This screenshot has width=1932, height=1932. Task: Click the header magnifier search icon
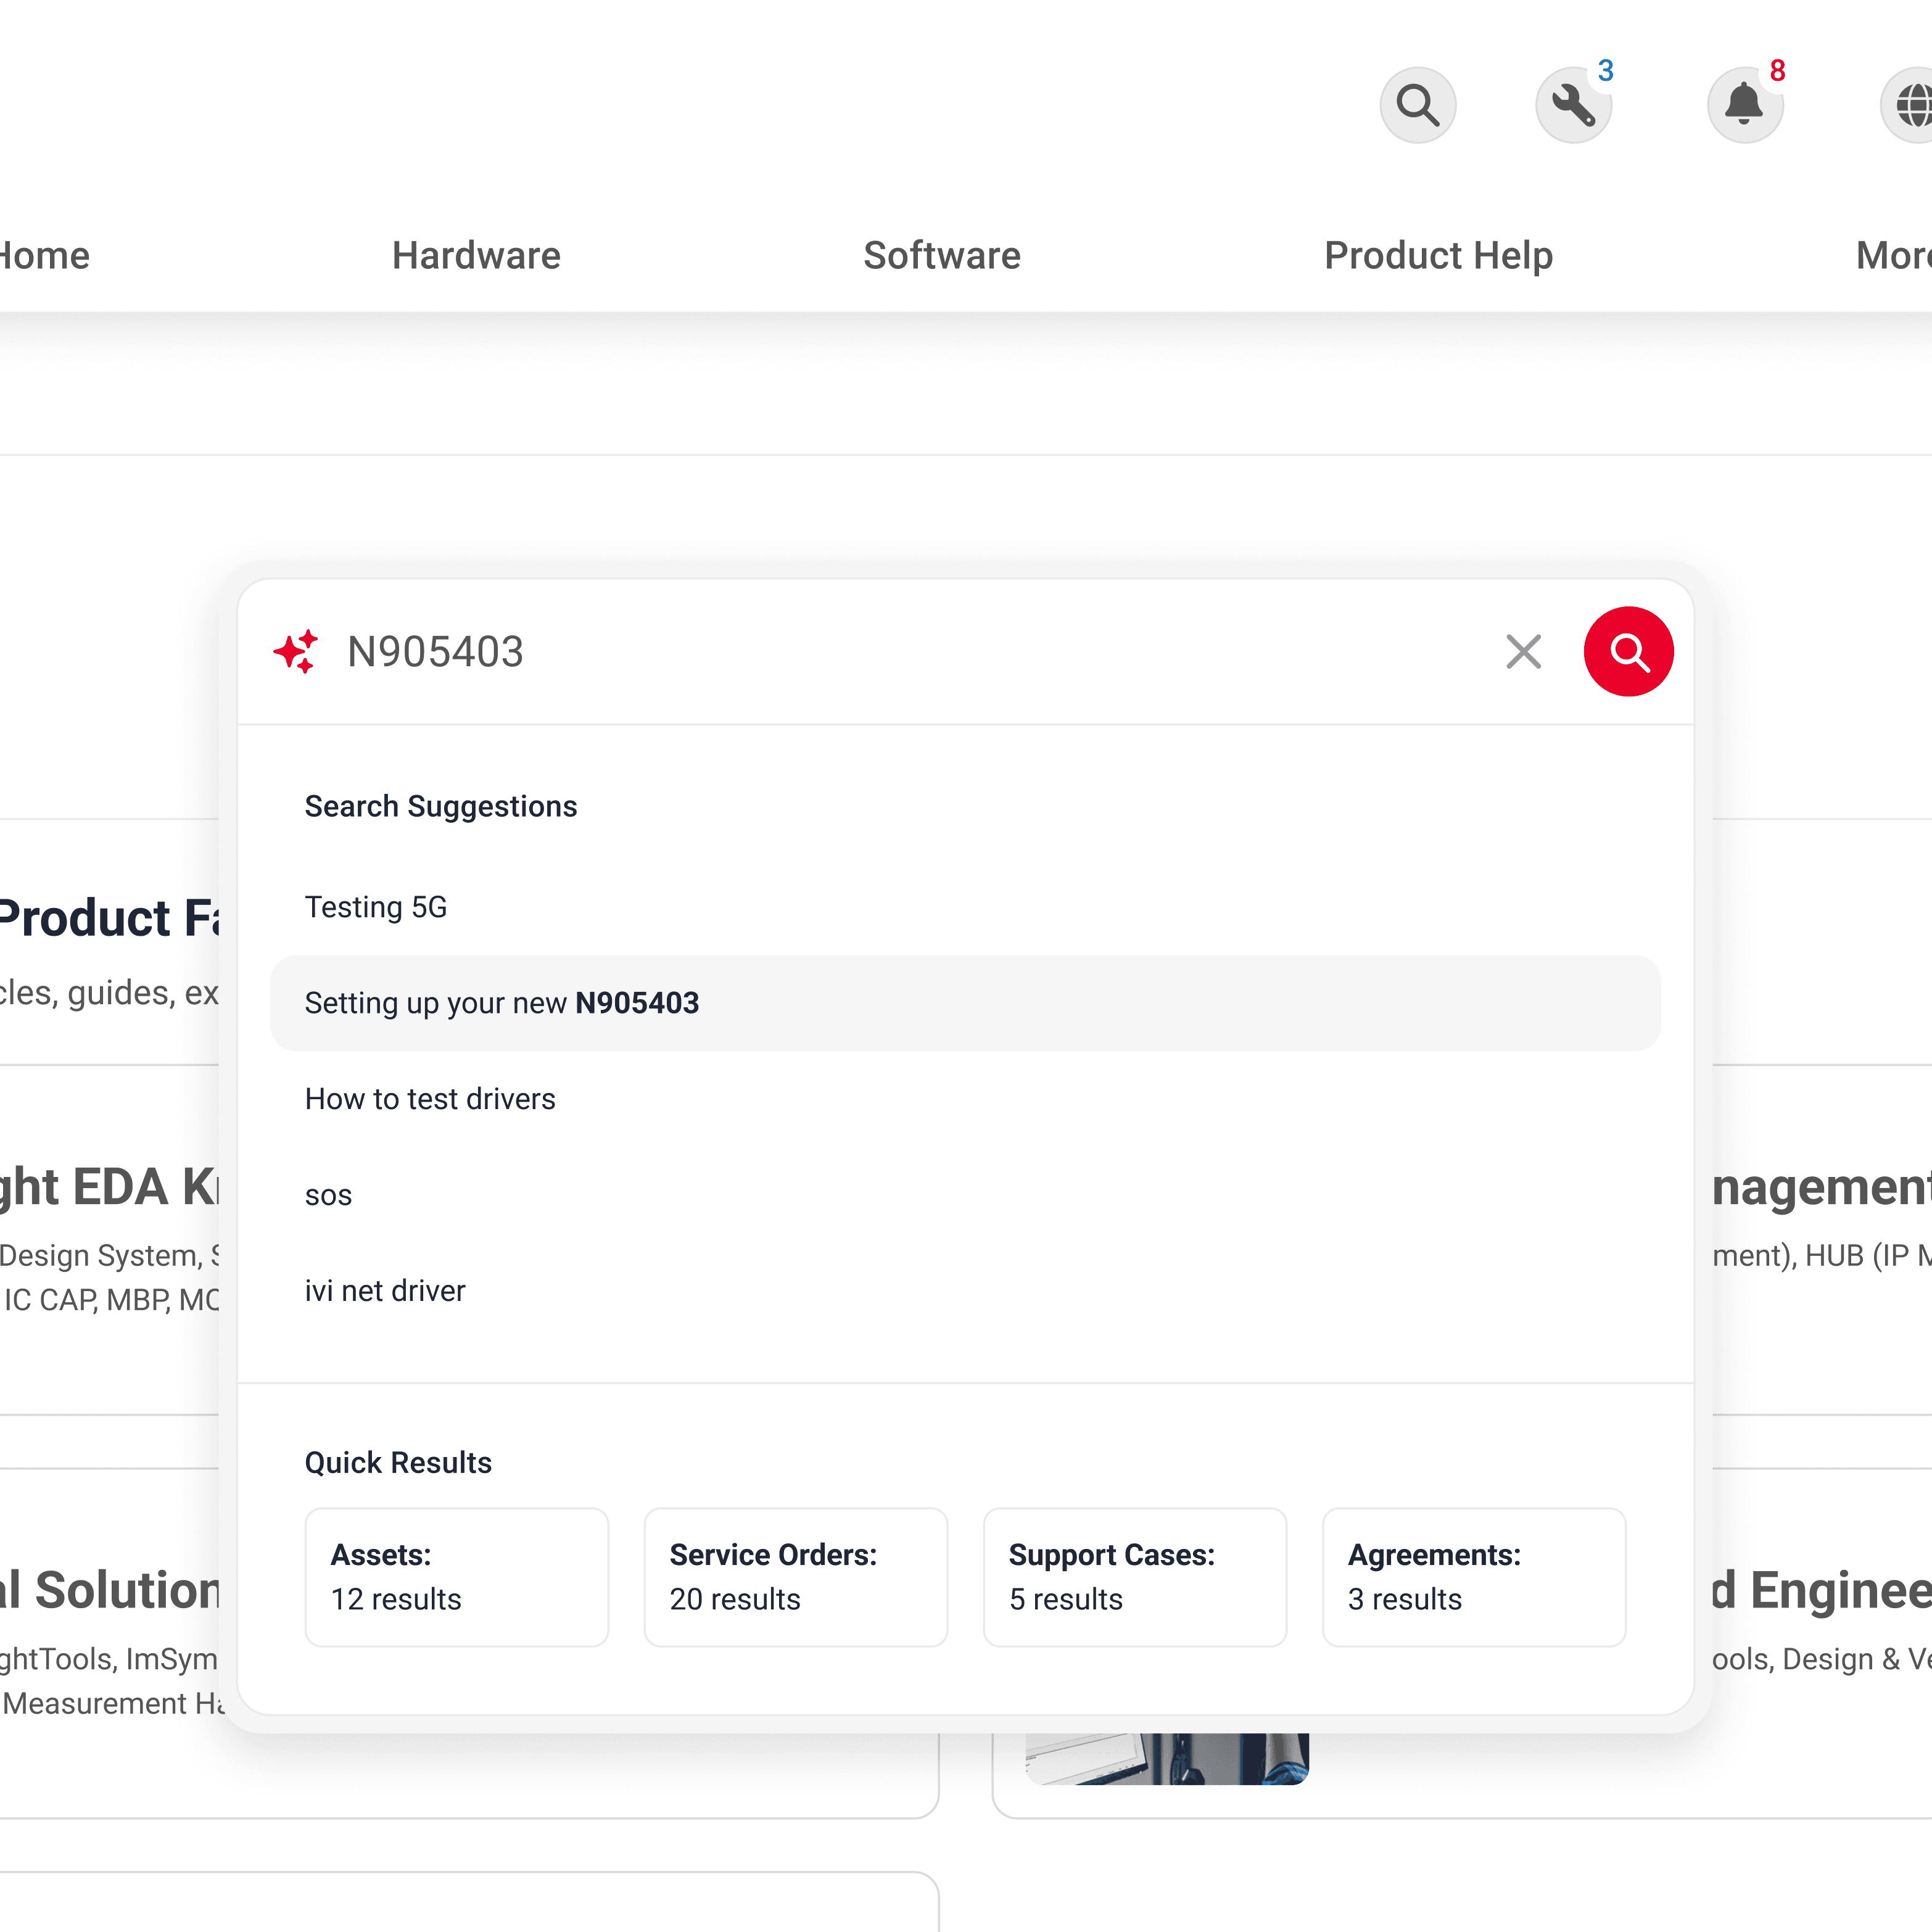1417,105
